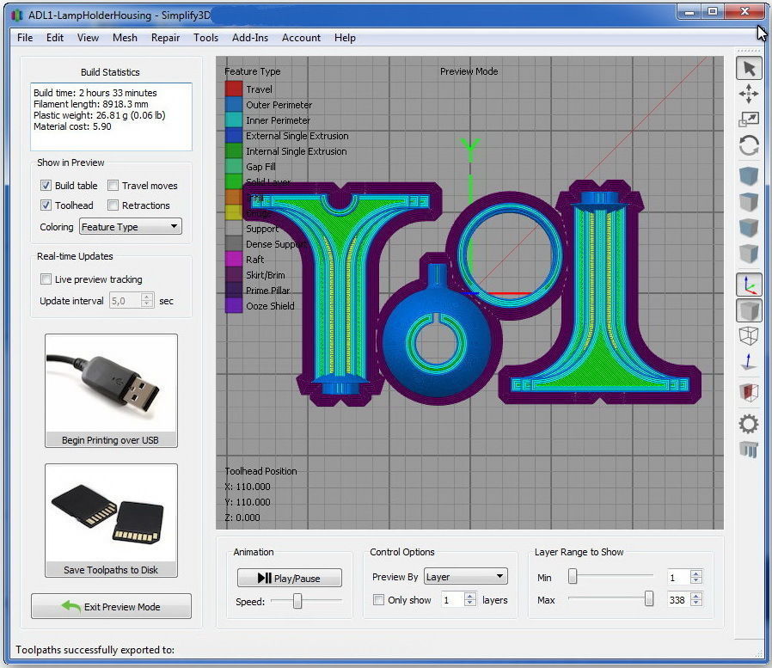Select the normal selection arrow tool
772x668 pixels.
(x=749, y=69)
